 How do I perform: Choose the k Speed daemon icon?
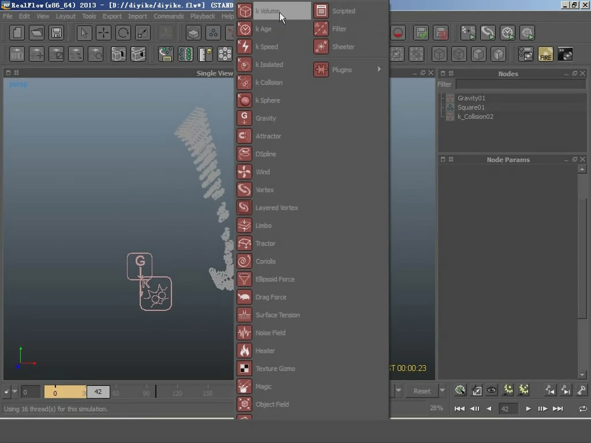pyautogui.click(x=244, y=47)
